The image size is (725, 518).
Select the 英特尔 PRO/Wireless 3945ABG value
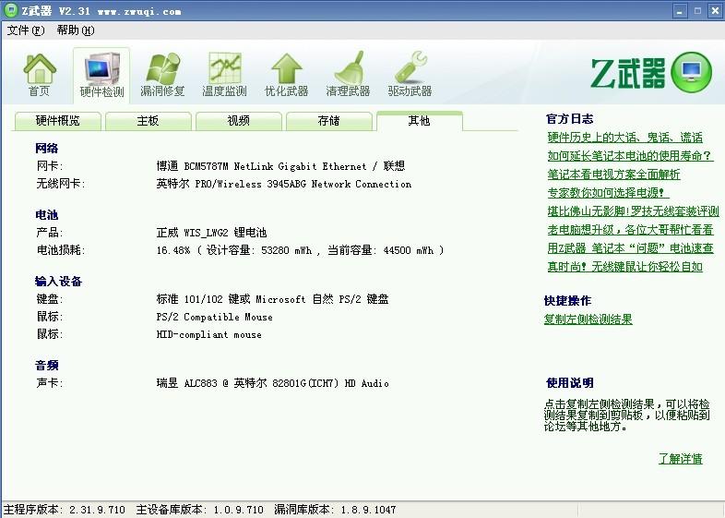(284, 184)
